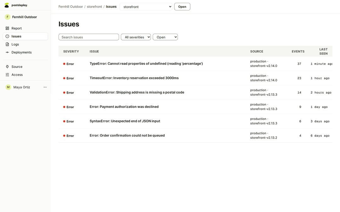The width and height of the screenshot is (340, 212).
Task: Click the Open button in top bar
Action: (x=182, y=7)
